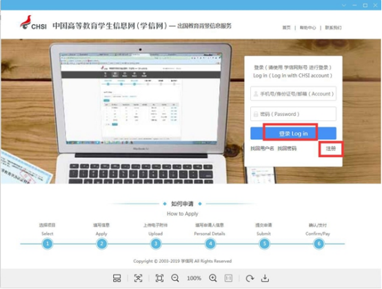This screenshot has height=289, width=382.
Task: Toggle the fullscreen view icon
Action: coord(159,278)
